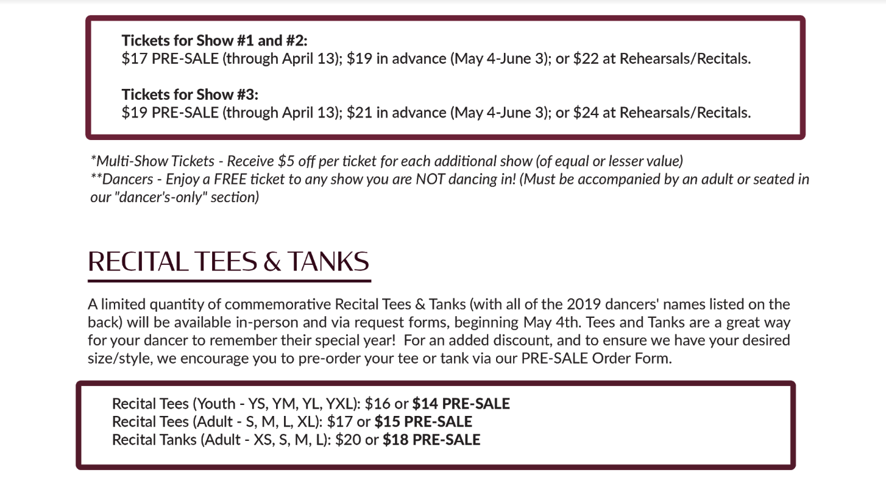Select the bold "$15 PRE-SALE" text

tap(423, 421)
